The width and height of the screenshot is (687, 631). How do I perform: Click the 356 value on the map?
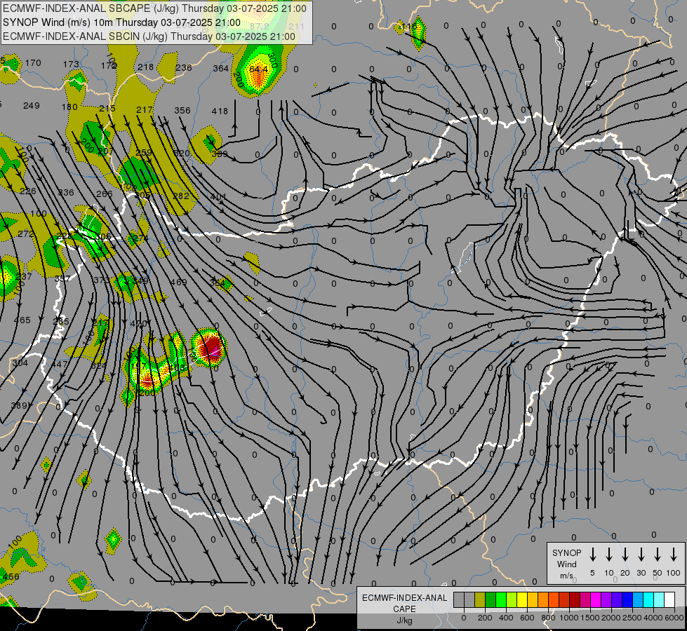[x=182, y=110]
